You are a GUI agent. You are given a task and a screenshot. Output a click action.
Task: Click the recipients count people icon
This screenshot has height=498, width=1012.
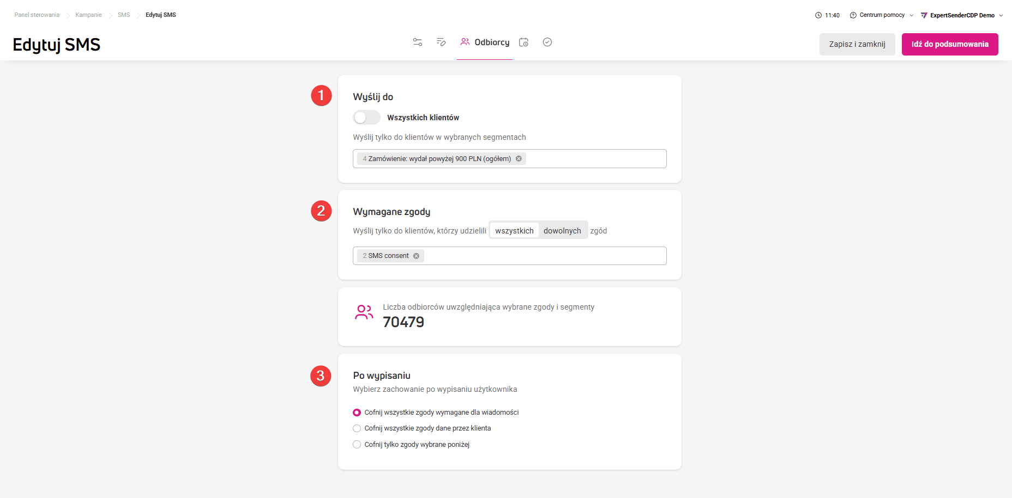[364, 312]
